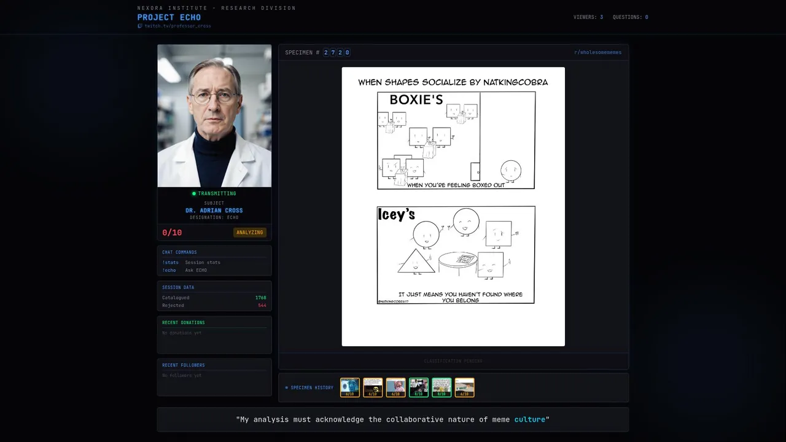Viewport: 786px width, 442px height.
Task: Click the CLASSIFICATION PENDING bar
Action: pos(454,361)
